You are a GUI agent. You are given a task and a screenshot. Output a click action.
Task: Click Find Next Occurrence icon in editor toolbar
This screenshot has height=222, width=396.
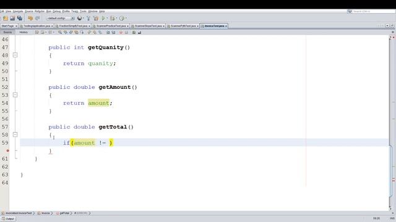pyautogui.click(x=71, y=32)
